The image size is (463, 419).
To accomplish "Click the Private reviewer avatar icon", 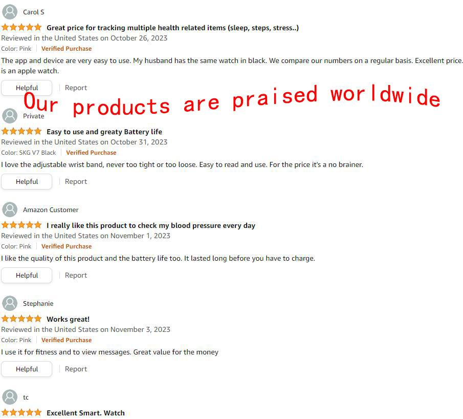I will (x=10, y=116).
